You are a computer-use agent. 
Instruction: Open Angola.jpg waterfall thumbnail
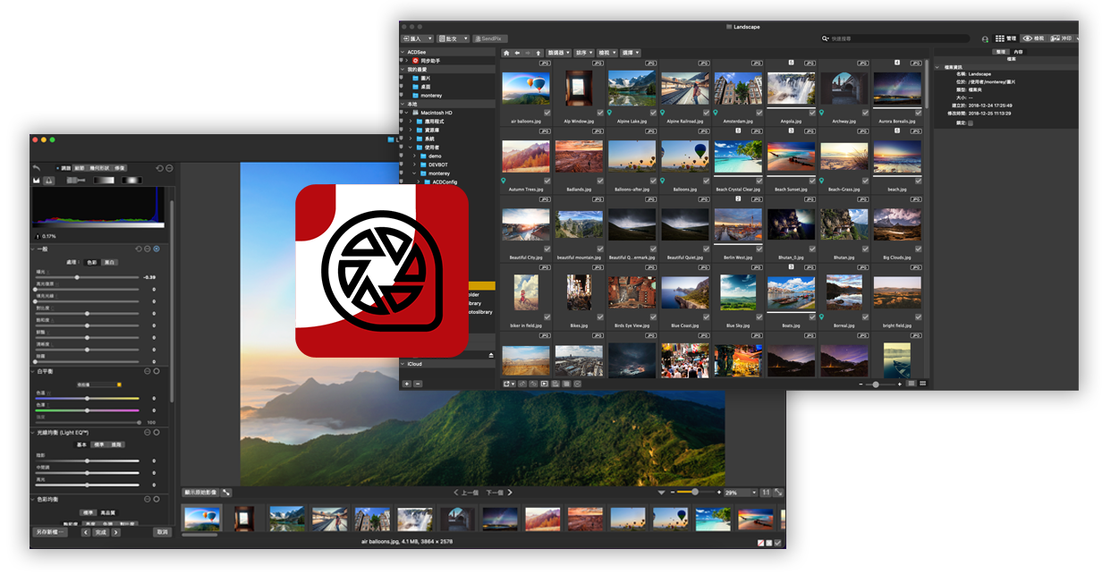[791, 89]
